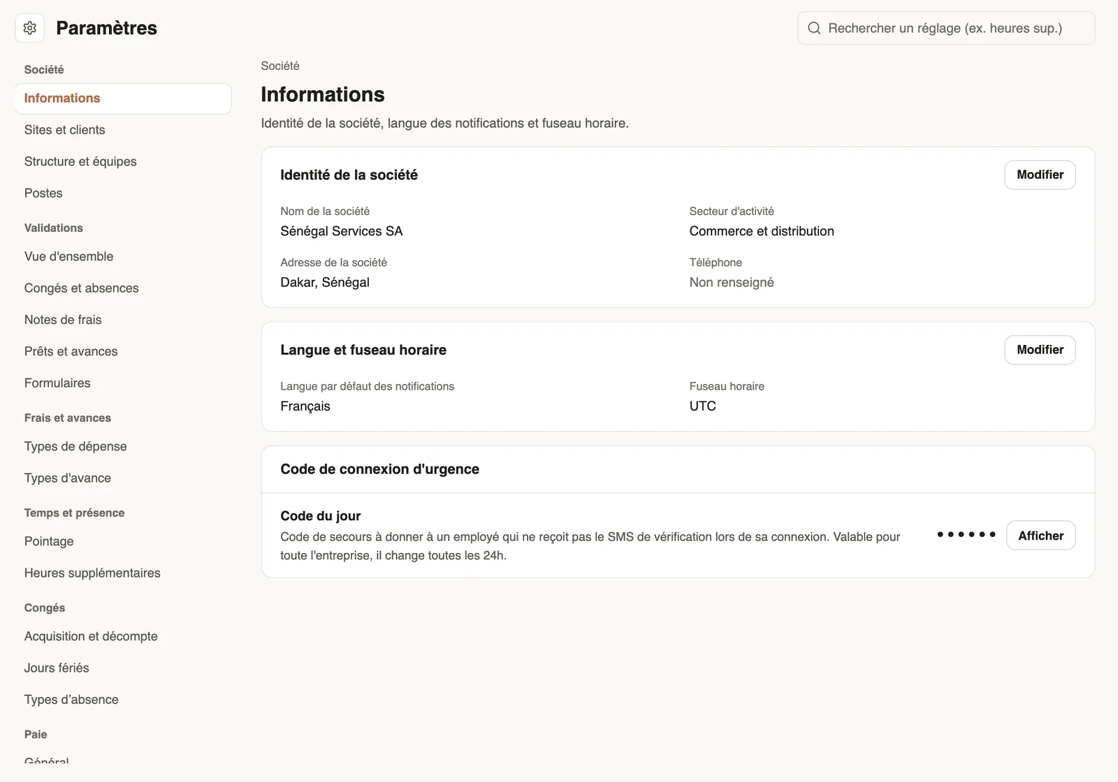Click the magnifier icon in the search box
Screen dimensions: 1118x782
coord(814,28)
